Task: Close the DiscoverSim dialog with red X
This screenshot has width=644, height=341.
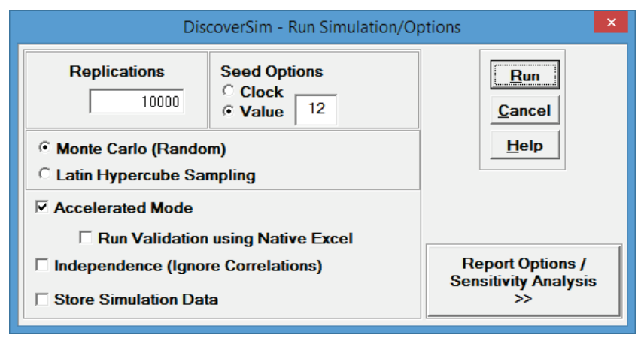Action: tap(611, 23)
